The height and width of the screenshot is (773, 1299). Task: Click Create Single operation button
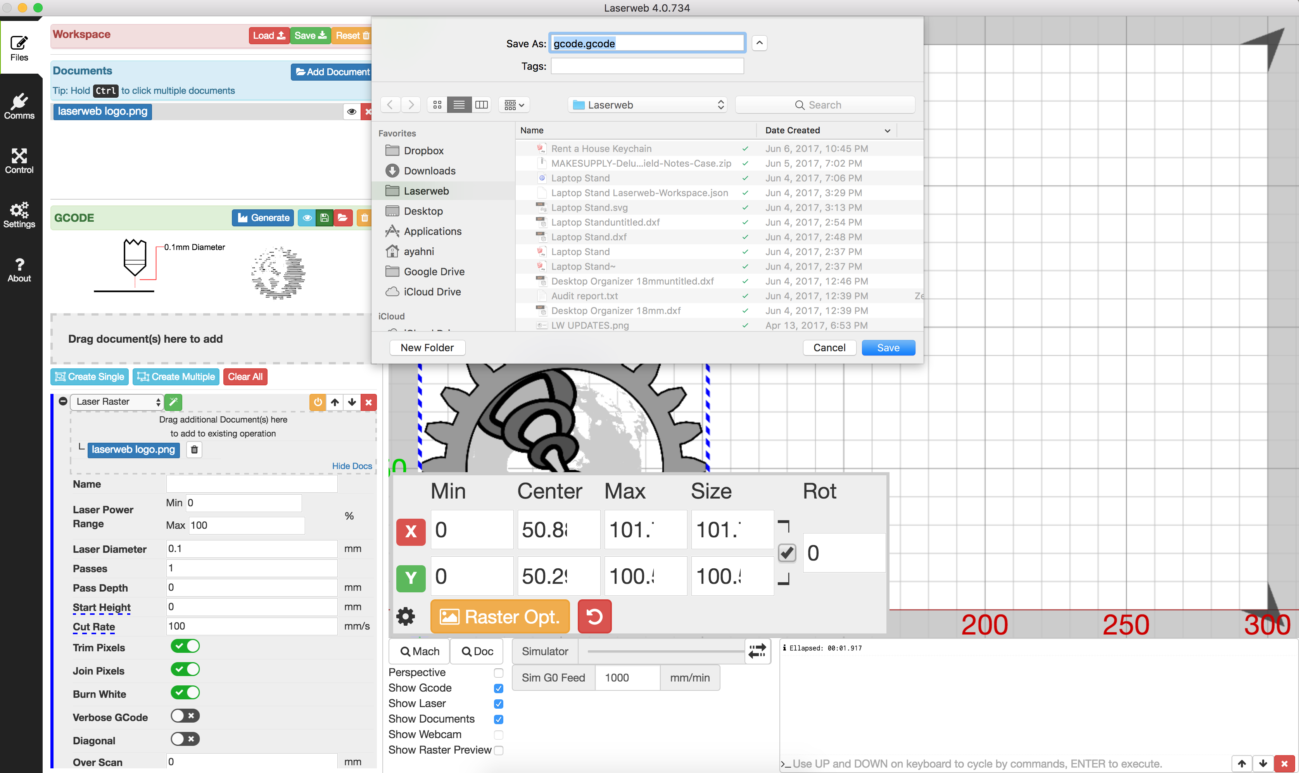click(90, 376)
